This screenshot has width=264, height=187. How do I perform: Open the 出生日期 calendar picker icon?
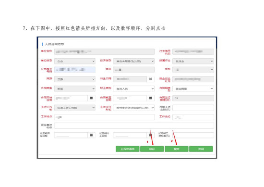(x=151, y=79)
